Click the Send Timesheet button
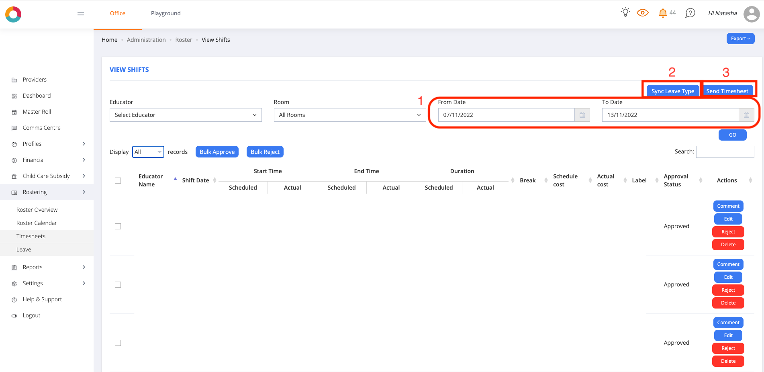Viewport: 764px width, 372px height. click(727, 91)
